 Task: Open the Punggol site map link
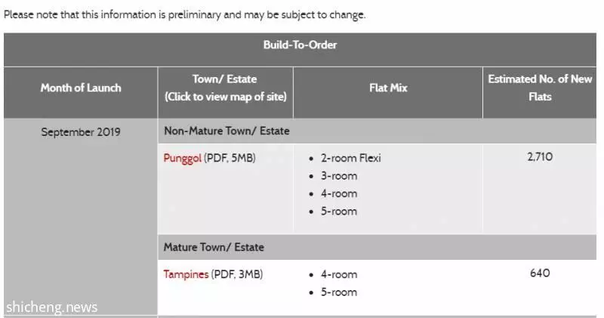tap(182, 159)
